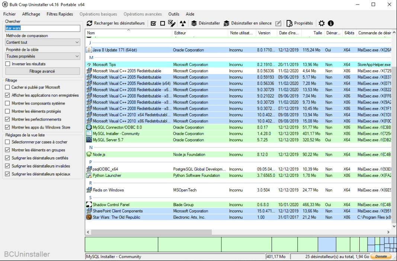Check Montrer les éléments protégés
The width and height of the screenshot is (397, 261).
click(7, 111)
